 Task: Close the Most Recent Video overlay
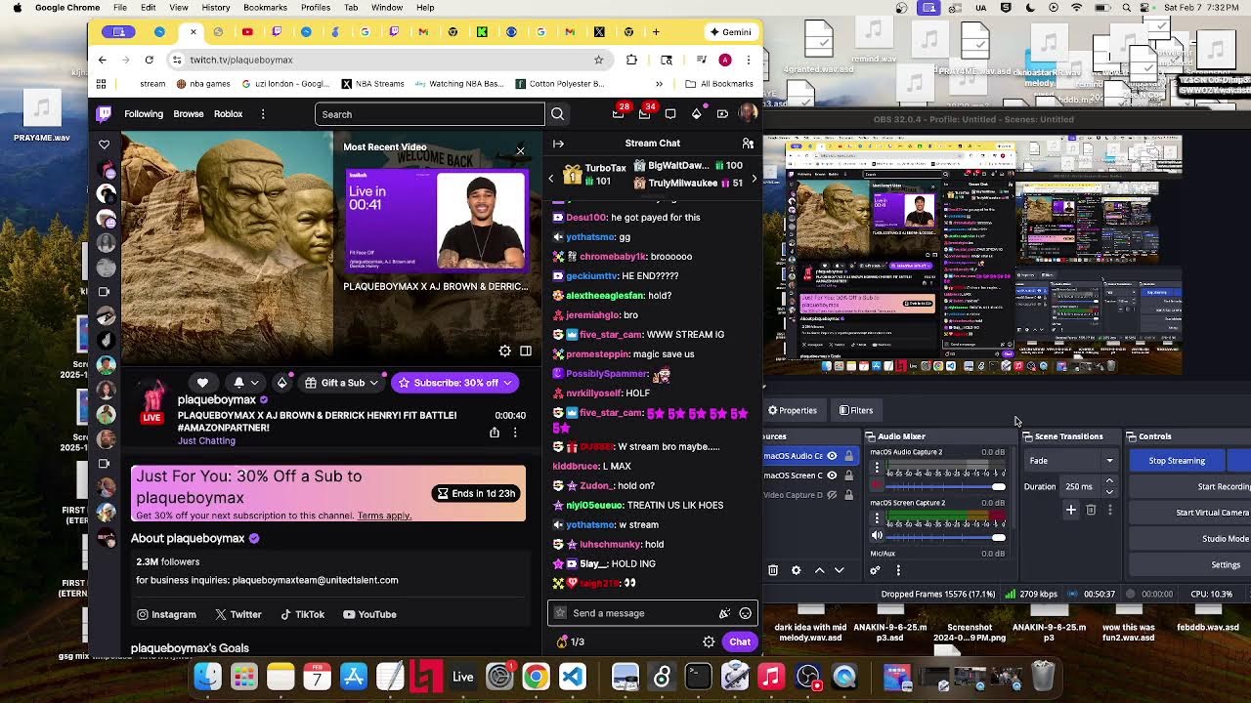pos(520,151)
